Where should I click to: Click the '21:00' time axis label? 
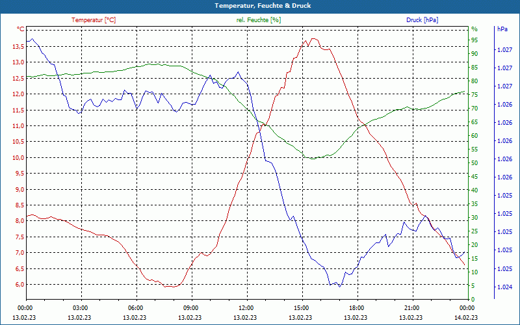(411, 308)
